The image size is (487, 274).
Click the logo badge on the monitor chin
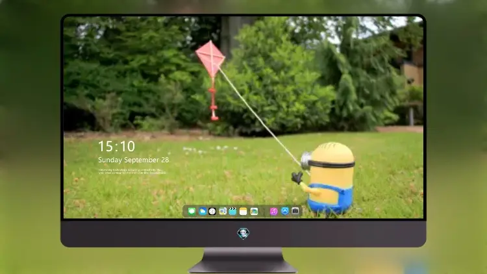243,233
